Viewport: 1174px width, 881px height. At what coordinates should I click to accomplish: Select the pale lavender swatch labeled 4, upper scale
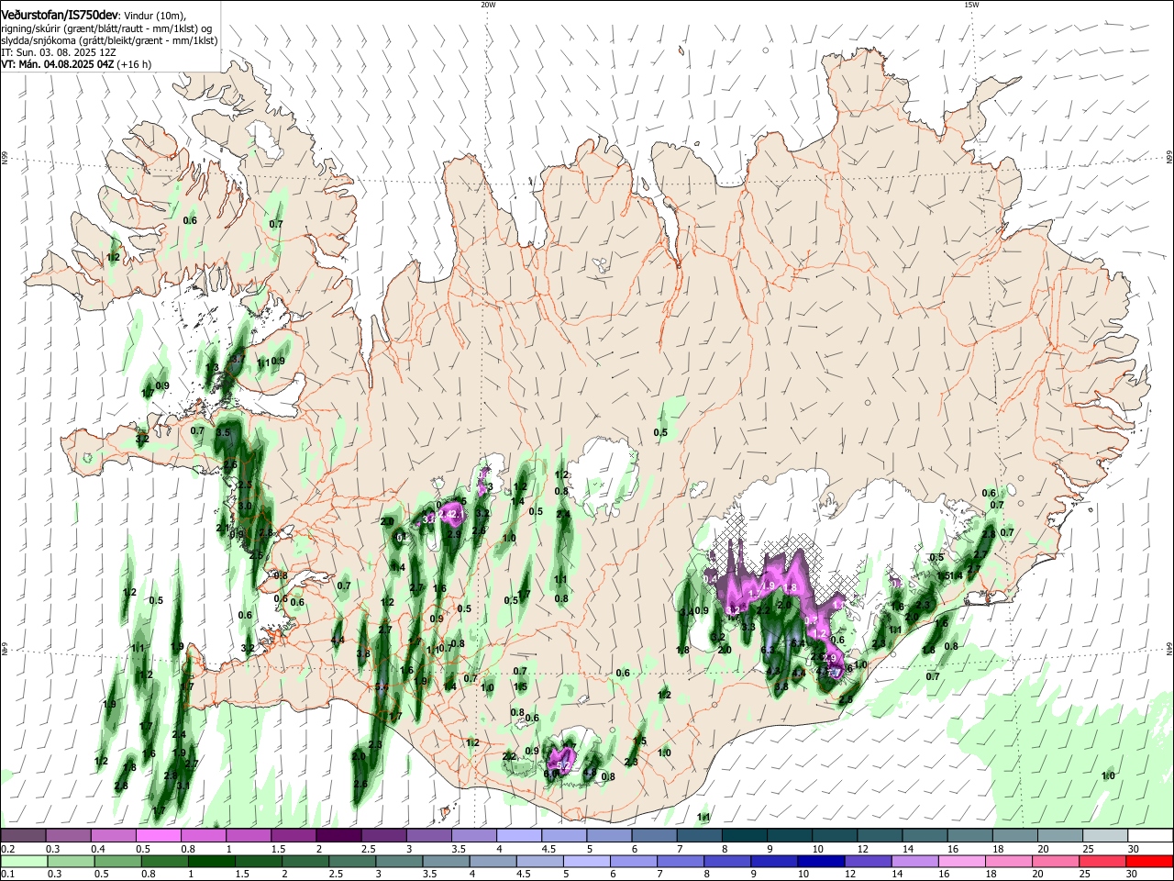point(519,835)
